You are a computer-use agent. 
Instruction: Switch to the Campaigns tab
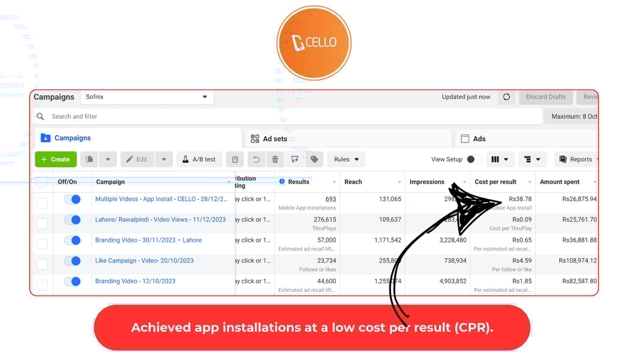(138, 138)
